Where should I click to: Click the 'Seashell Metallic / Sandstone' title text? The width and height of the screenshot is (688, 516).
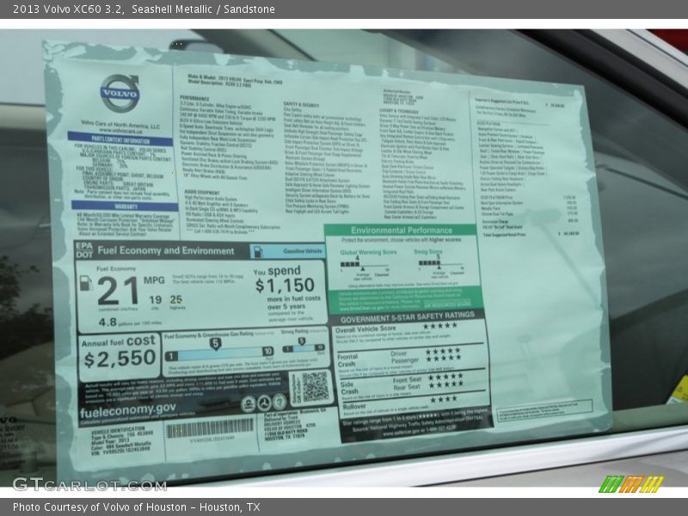pyautogui.click(x=203, y=9)
